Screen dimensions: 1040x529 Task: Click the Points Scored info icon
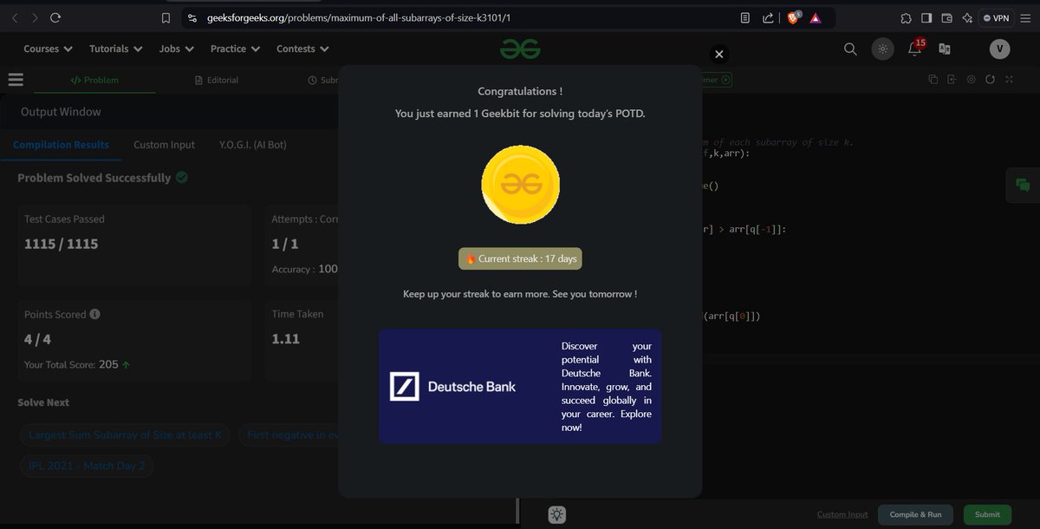coord(94,314)
